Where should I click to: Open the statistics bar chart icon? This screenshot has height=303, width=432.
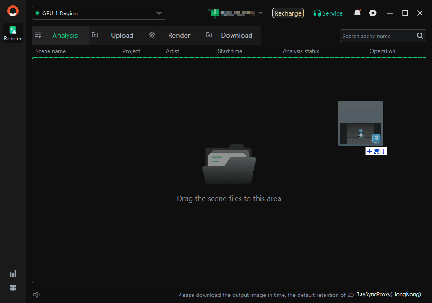(13, 273)
